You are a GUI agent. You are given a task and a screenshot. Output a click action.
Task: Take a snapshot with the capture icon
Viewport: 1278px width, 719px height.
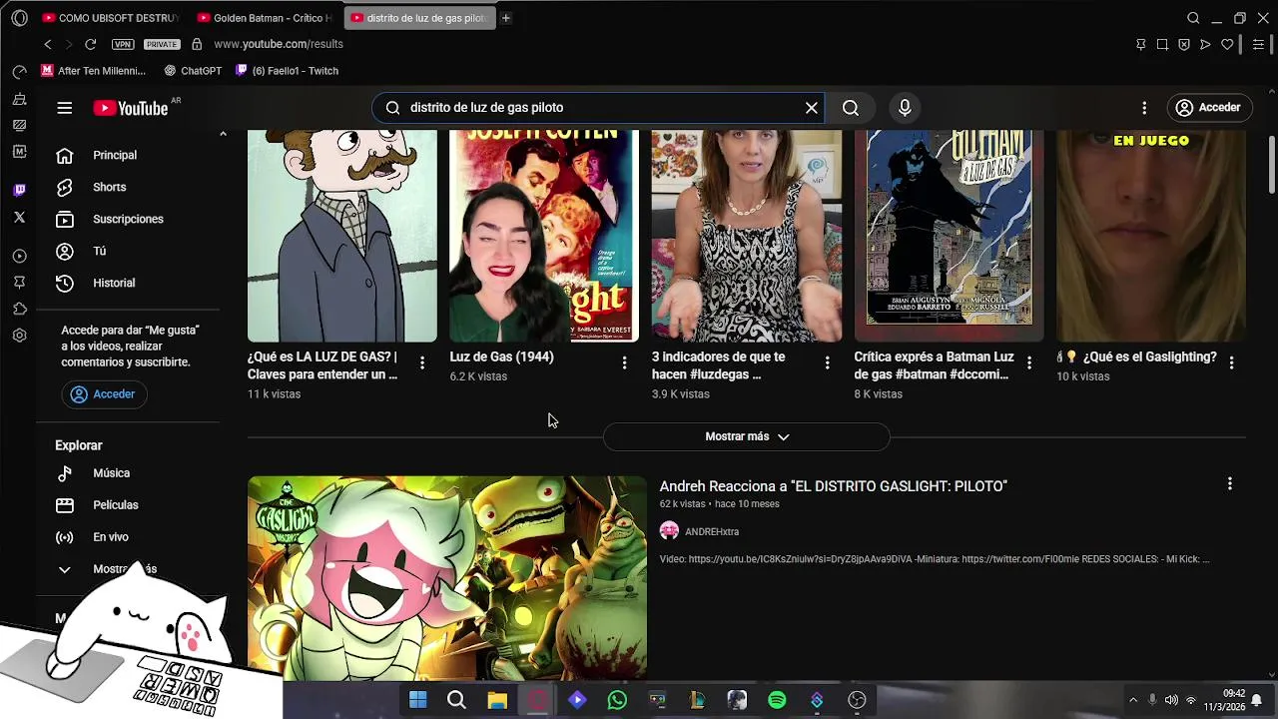(1162, 44)
